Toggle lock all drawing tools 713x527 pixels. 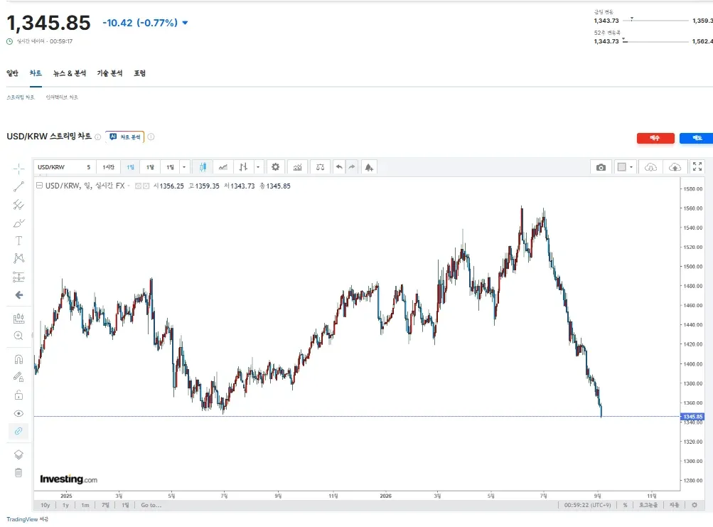point(18,395)
